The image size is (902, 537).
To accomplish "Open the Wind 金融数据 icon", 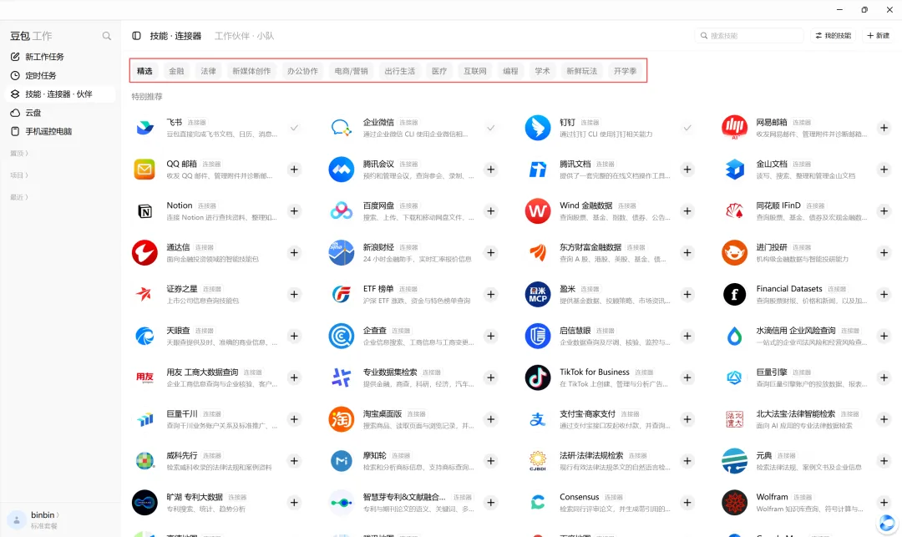I will tap(538, 211).
